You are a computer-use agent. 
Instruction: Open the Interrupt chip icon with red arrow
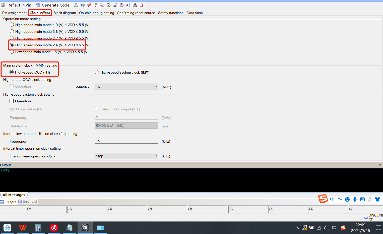click(89, 5)
